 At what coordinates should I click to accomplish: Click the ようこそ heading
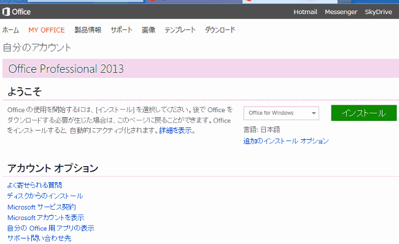pyautogui.click(x=25, y=91)
